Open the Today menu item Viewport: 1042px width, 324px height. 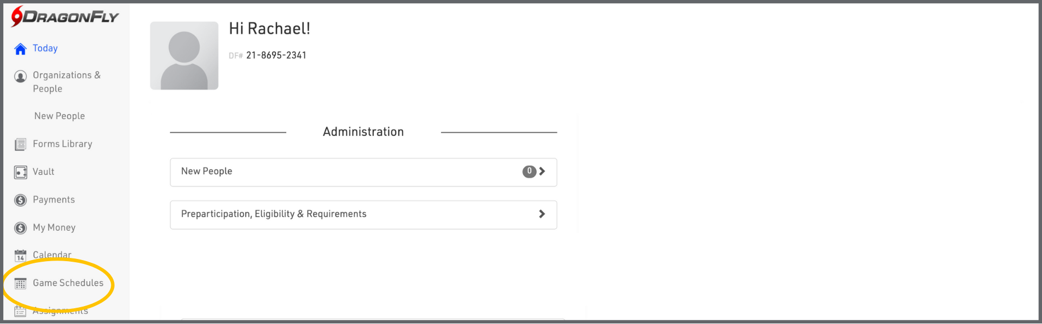tap(45, 48)
